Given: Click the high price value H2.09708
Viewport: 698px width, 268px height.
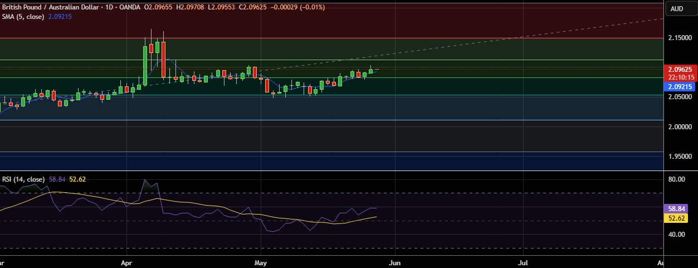Looking at the screenshot, I should click(190, 7).
